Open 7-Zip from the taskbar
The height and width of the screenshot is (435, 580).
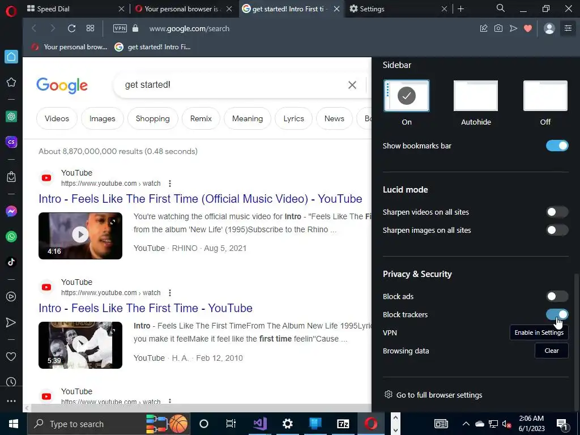pos(343,424)
